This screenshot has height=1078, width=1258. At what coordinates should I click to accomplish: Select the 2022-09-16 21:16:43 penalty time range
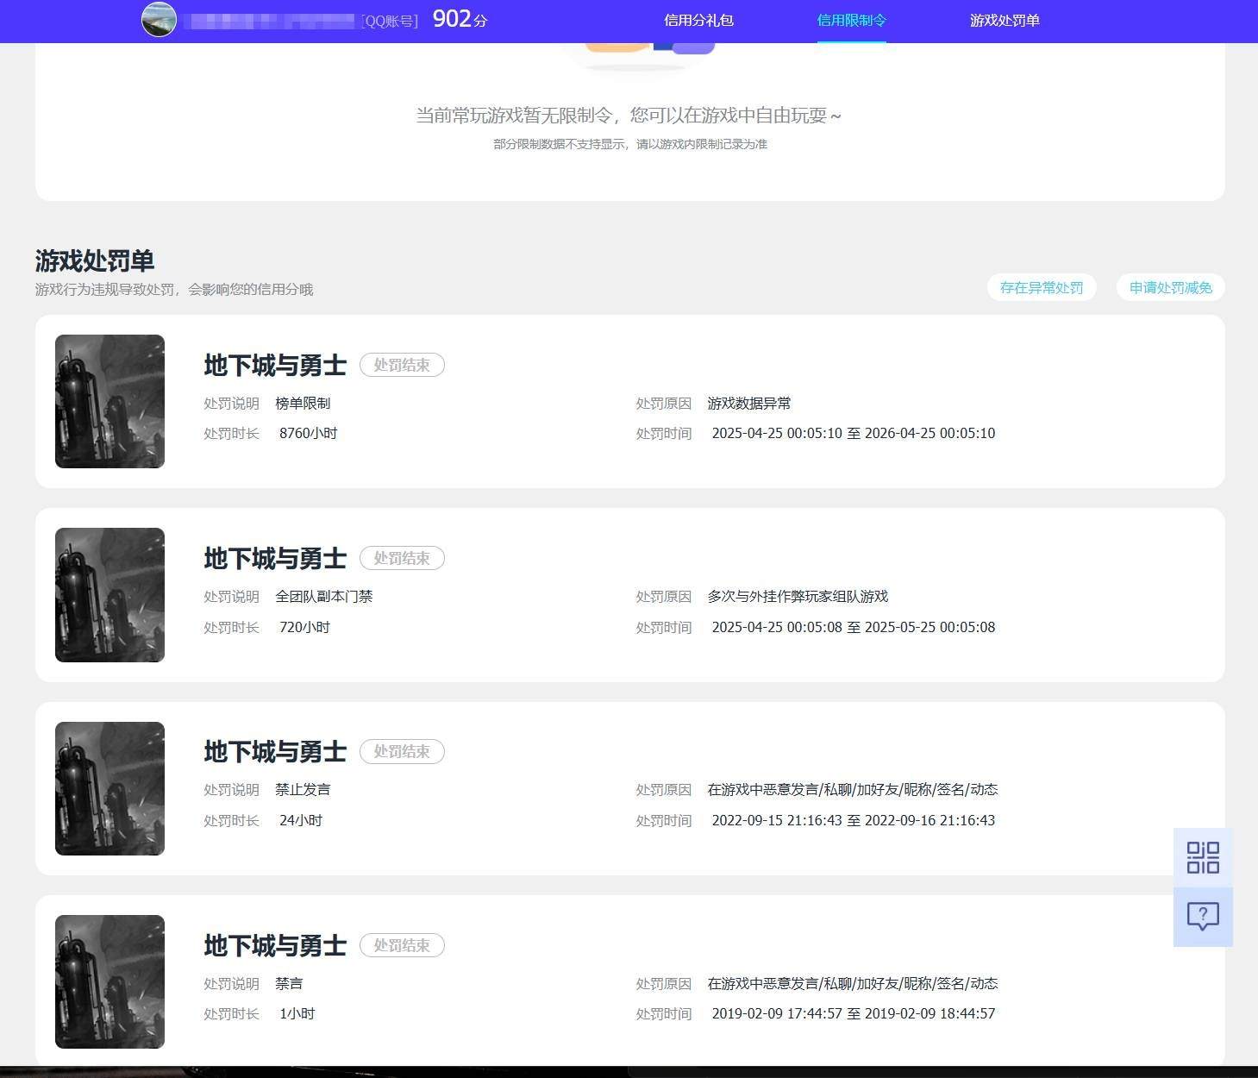[854, 820]
